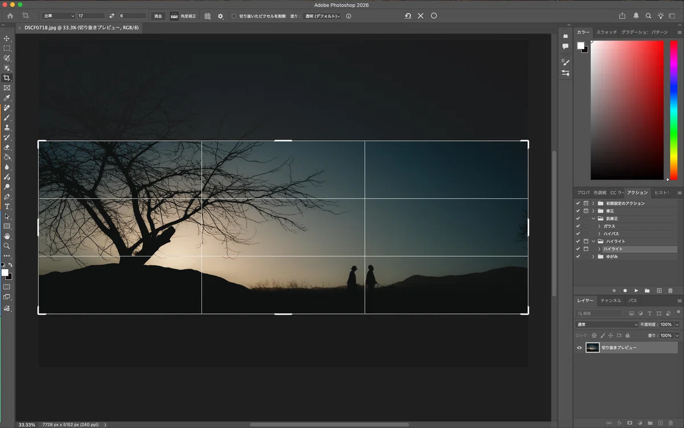This screenshot has height=428, width=684.
Task: Collapse the 肌修正 action set
Action: (593, 219)
